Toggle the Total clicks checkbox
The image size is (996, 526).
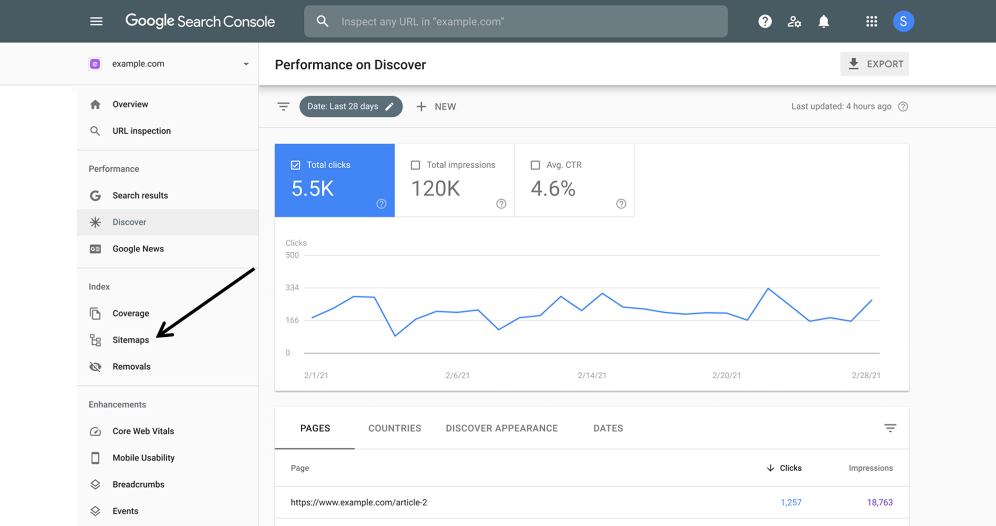(295, 165)
